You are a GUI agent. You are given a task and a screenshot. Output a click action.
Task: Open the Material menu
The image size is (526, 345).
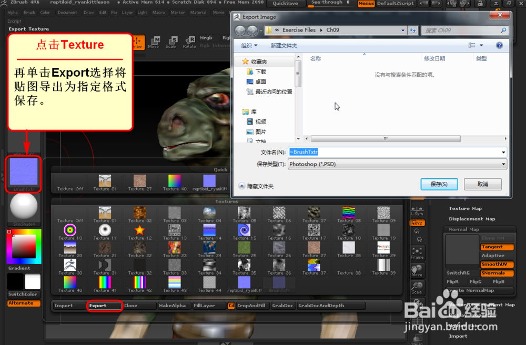point(198,13)
